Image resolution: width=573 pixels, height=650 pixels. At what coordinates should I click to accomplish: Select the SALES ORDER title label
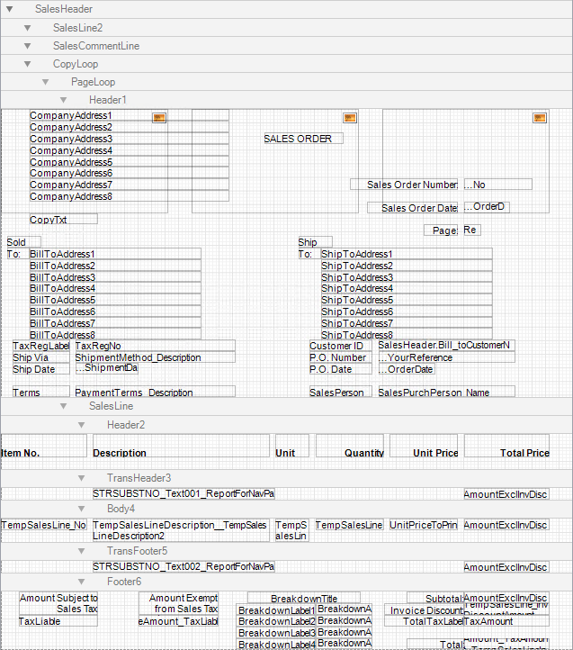(302, 139)
